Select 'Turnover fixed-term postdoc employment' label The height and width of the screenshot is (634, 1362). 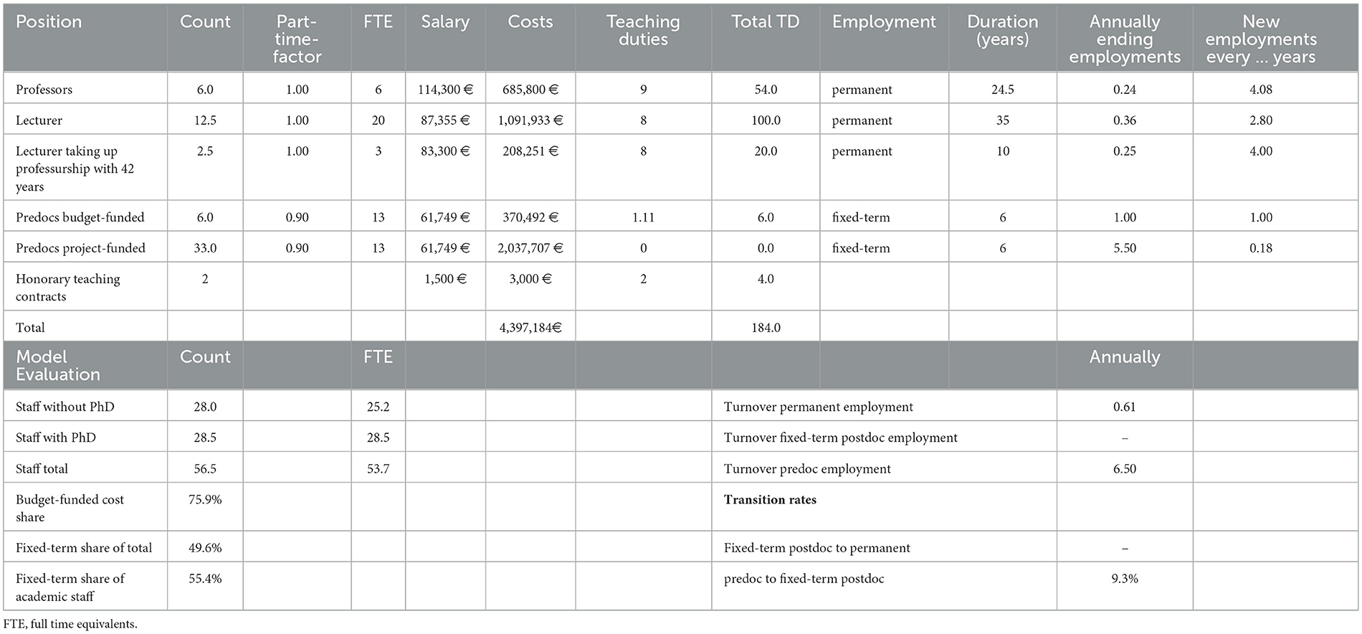[841, 437]
